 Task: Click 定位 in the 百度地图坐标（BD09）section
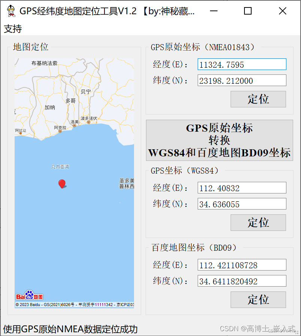coord(258,299)
